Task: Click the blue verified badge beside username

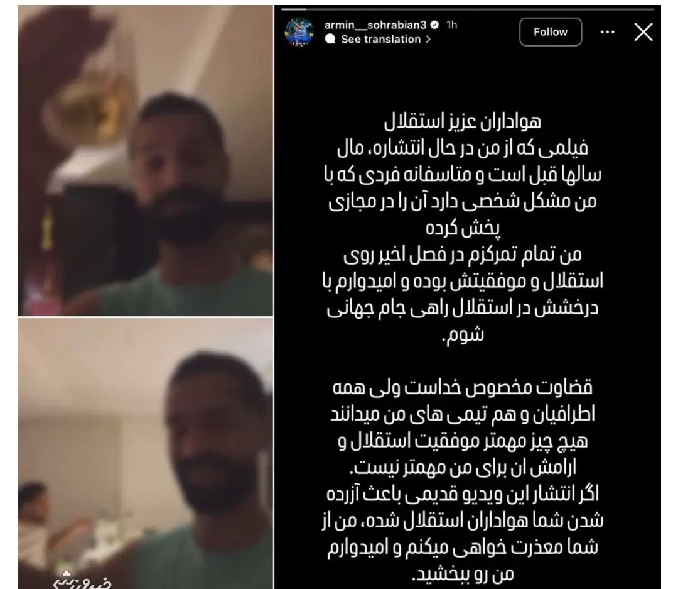Action: 435,25
